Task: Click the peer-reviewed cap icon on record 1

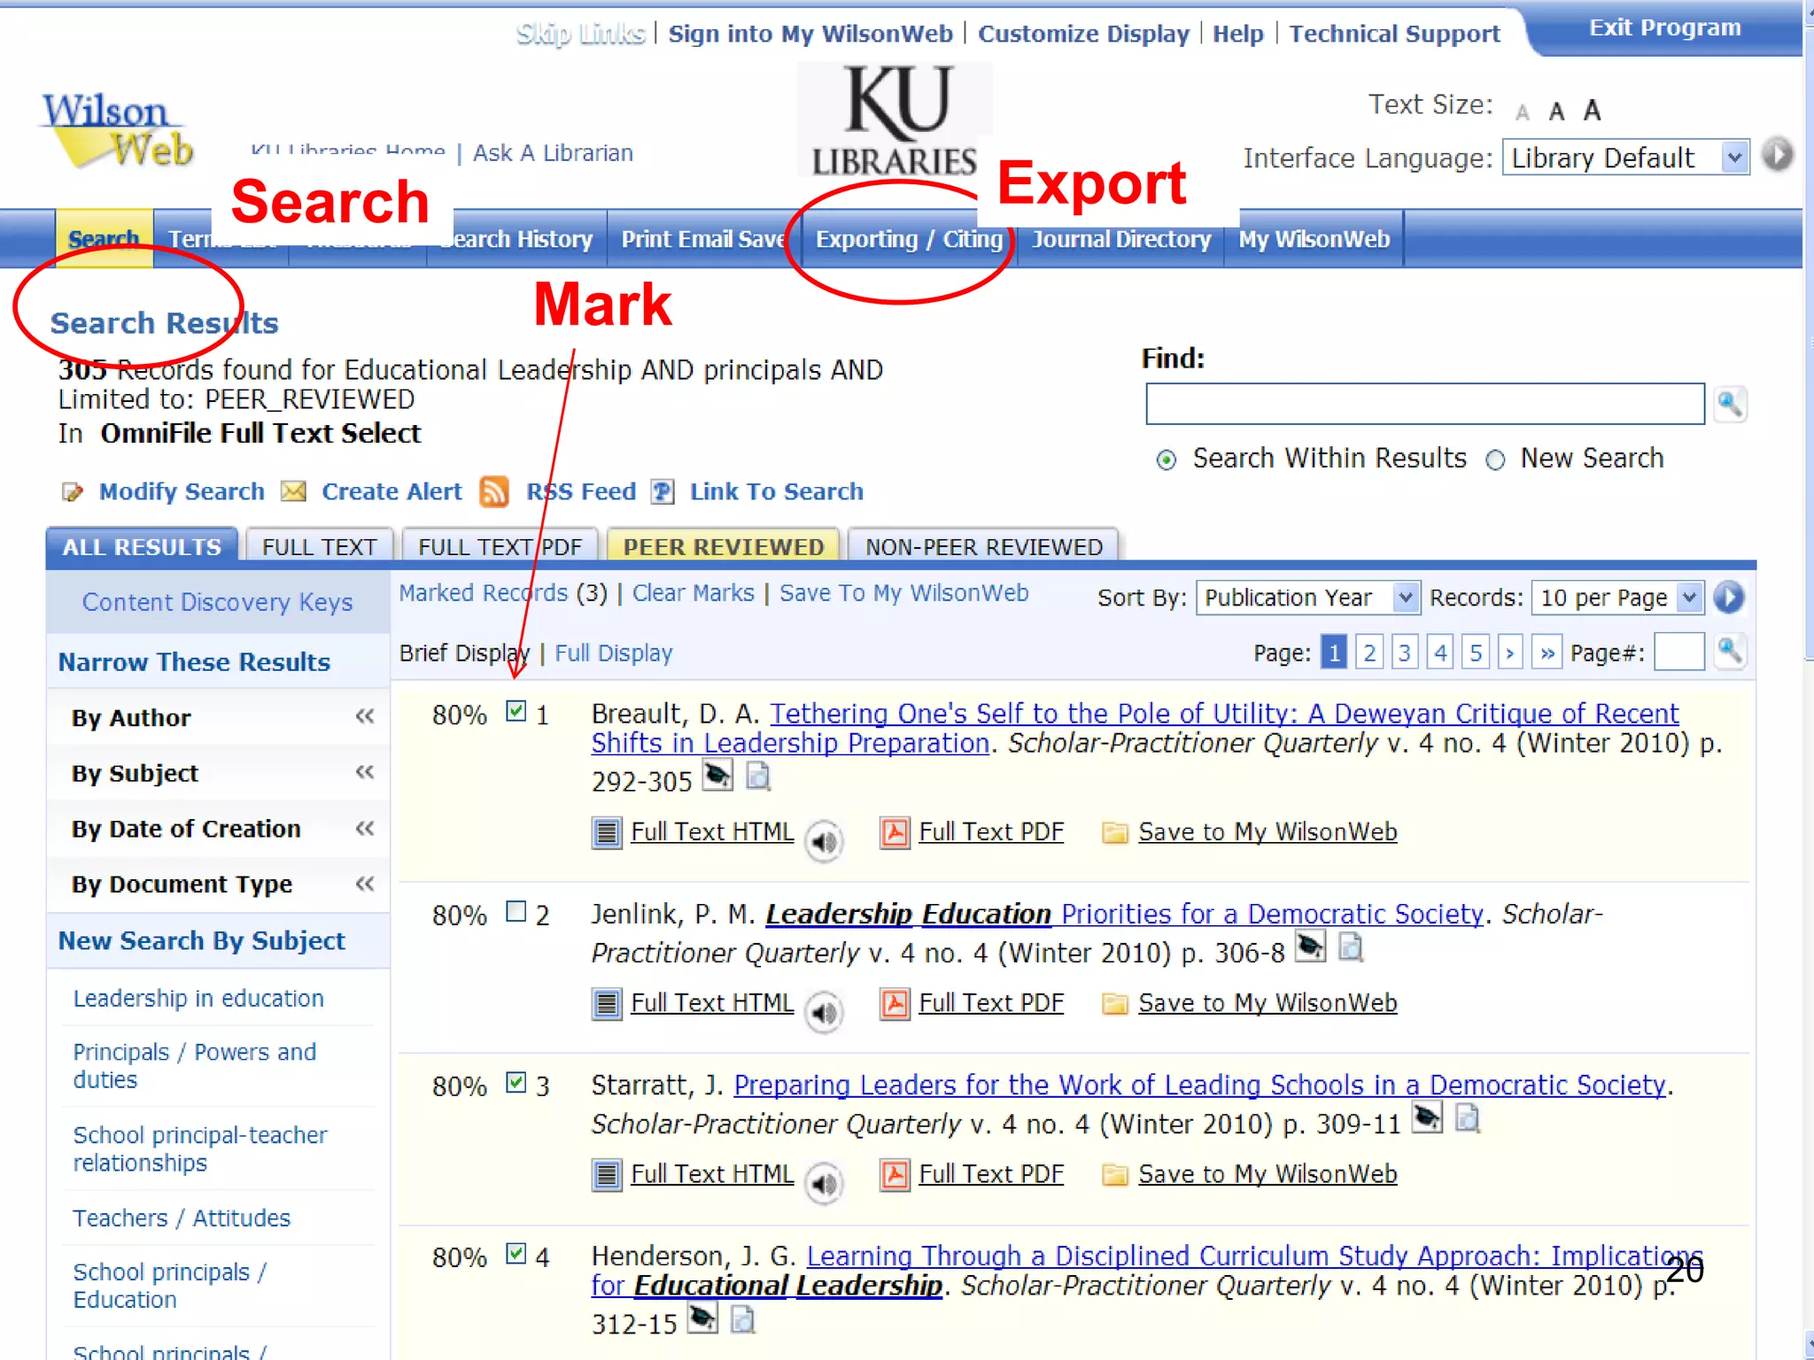Action: tap(717, 776)
